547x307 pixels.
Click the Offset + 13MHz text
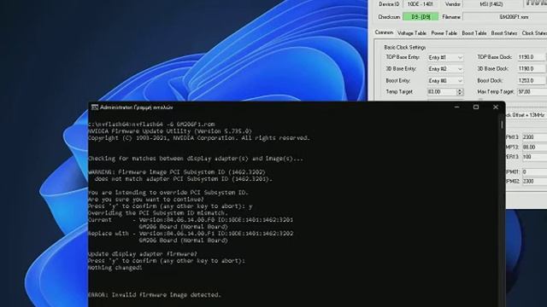click(x=528, y=115)
